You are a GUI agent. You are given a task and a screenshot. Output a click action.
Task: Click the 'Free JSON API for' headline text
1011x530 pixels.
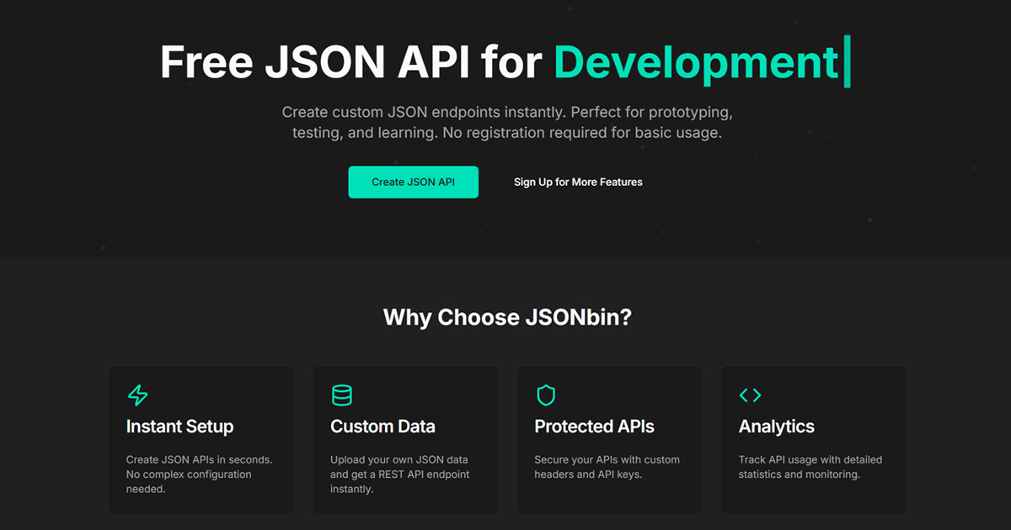coord(350,62)
